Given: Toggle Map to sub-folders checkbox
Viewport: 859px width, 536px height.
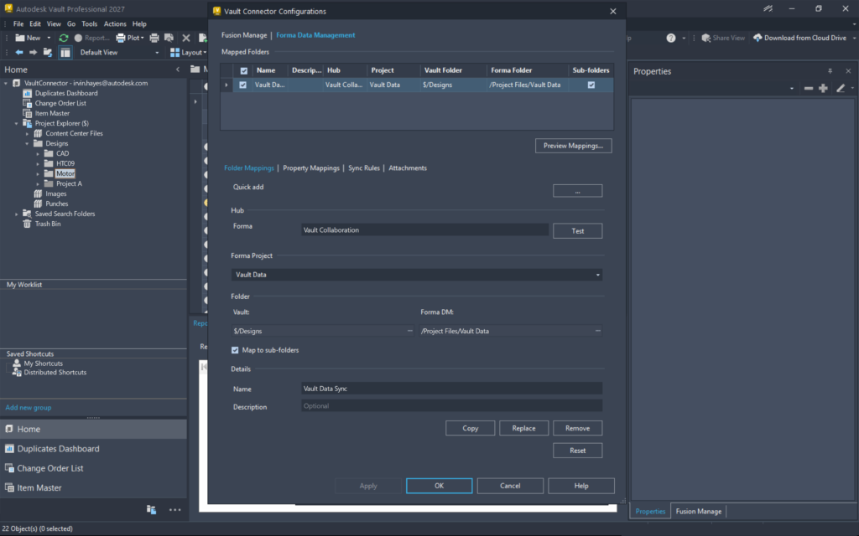Looking at the screenshot, I should [x=235, y=350].
